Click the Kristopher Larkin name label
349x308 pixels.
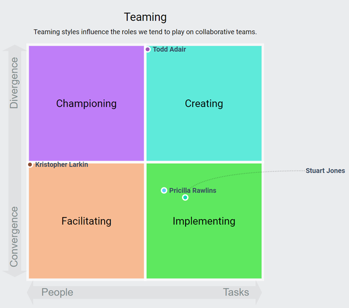click(x=62, y=165)
